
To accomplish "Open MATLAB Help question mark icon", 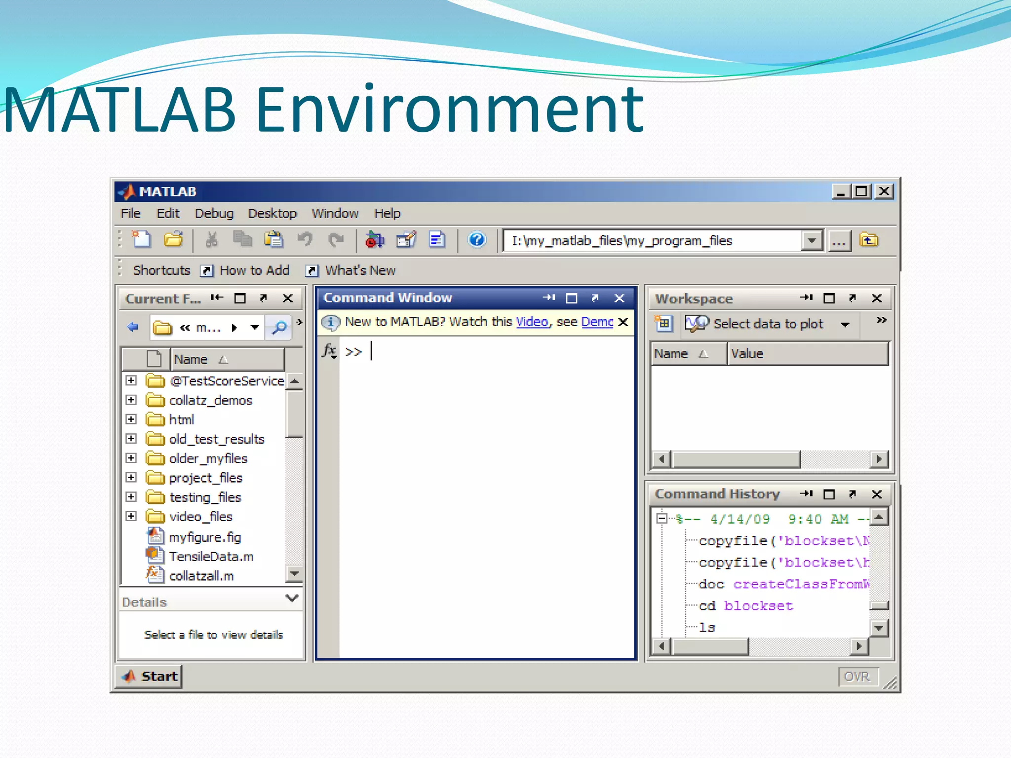I will click(477, 240).
